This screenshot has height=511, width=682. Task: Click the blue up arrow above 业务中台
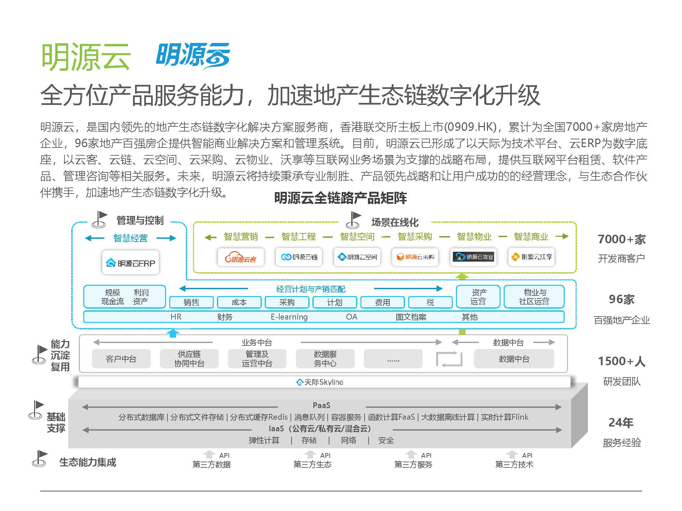point(173,333)
